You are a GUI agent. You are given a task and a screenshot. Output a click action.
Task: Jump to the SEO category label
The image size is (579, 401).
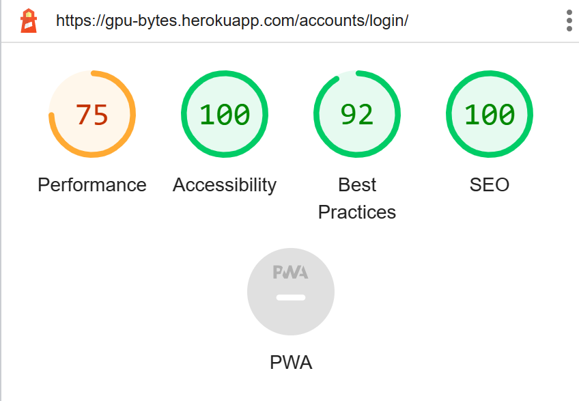point(490,185)
